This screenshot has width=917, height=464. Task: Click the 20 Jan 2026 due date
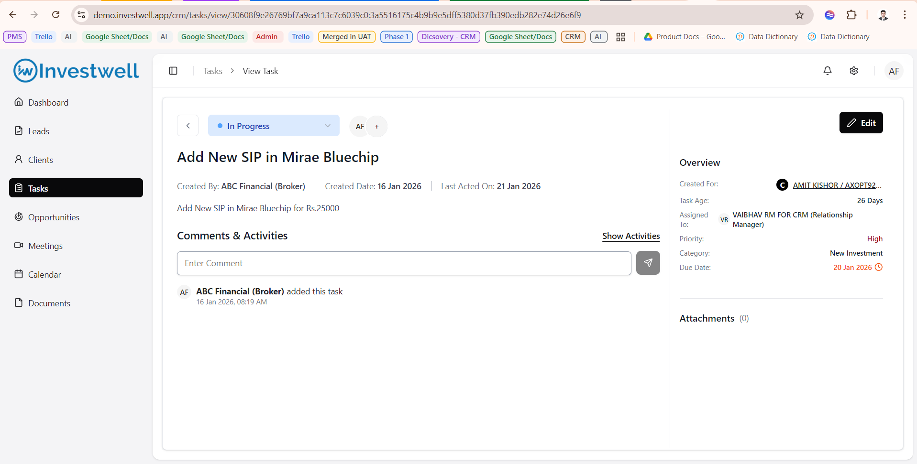coord(852,268)
